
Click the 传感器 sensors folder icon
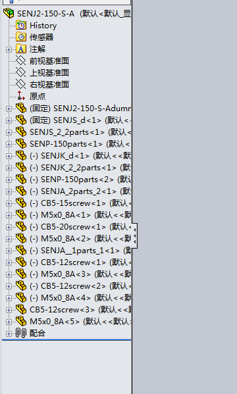click(x=21, y=37)
